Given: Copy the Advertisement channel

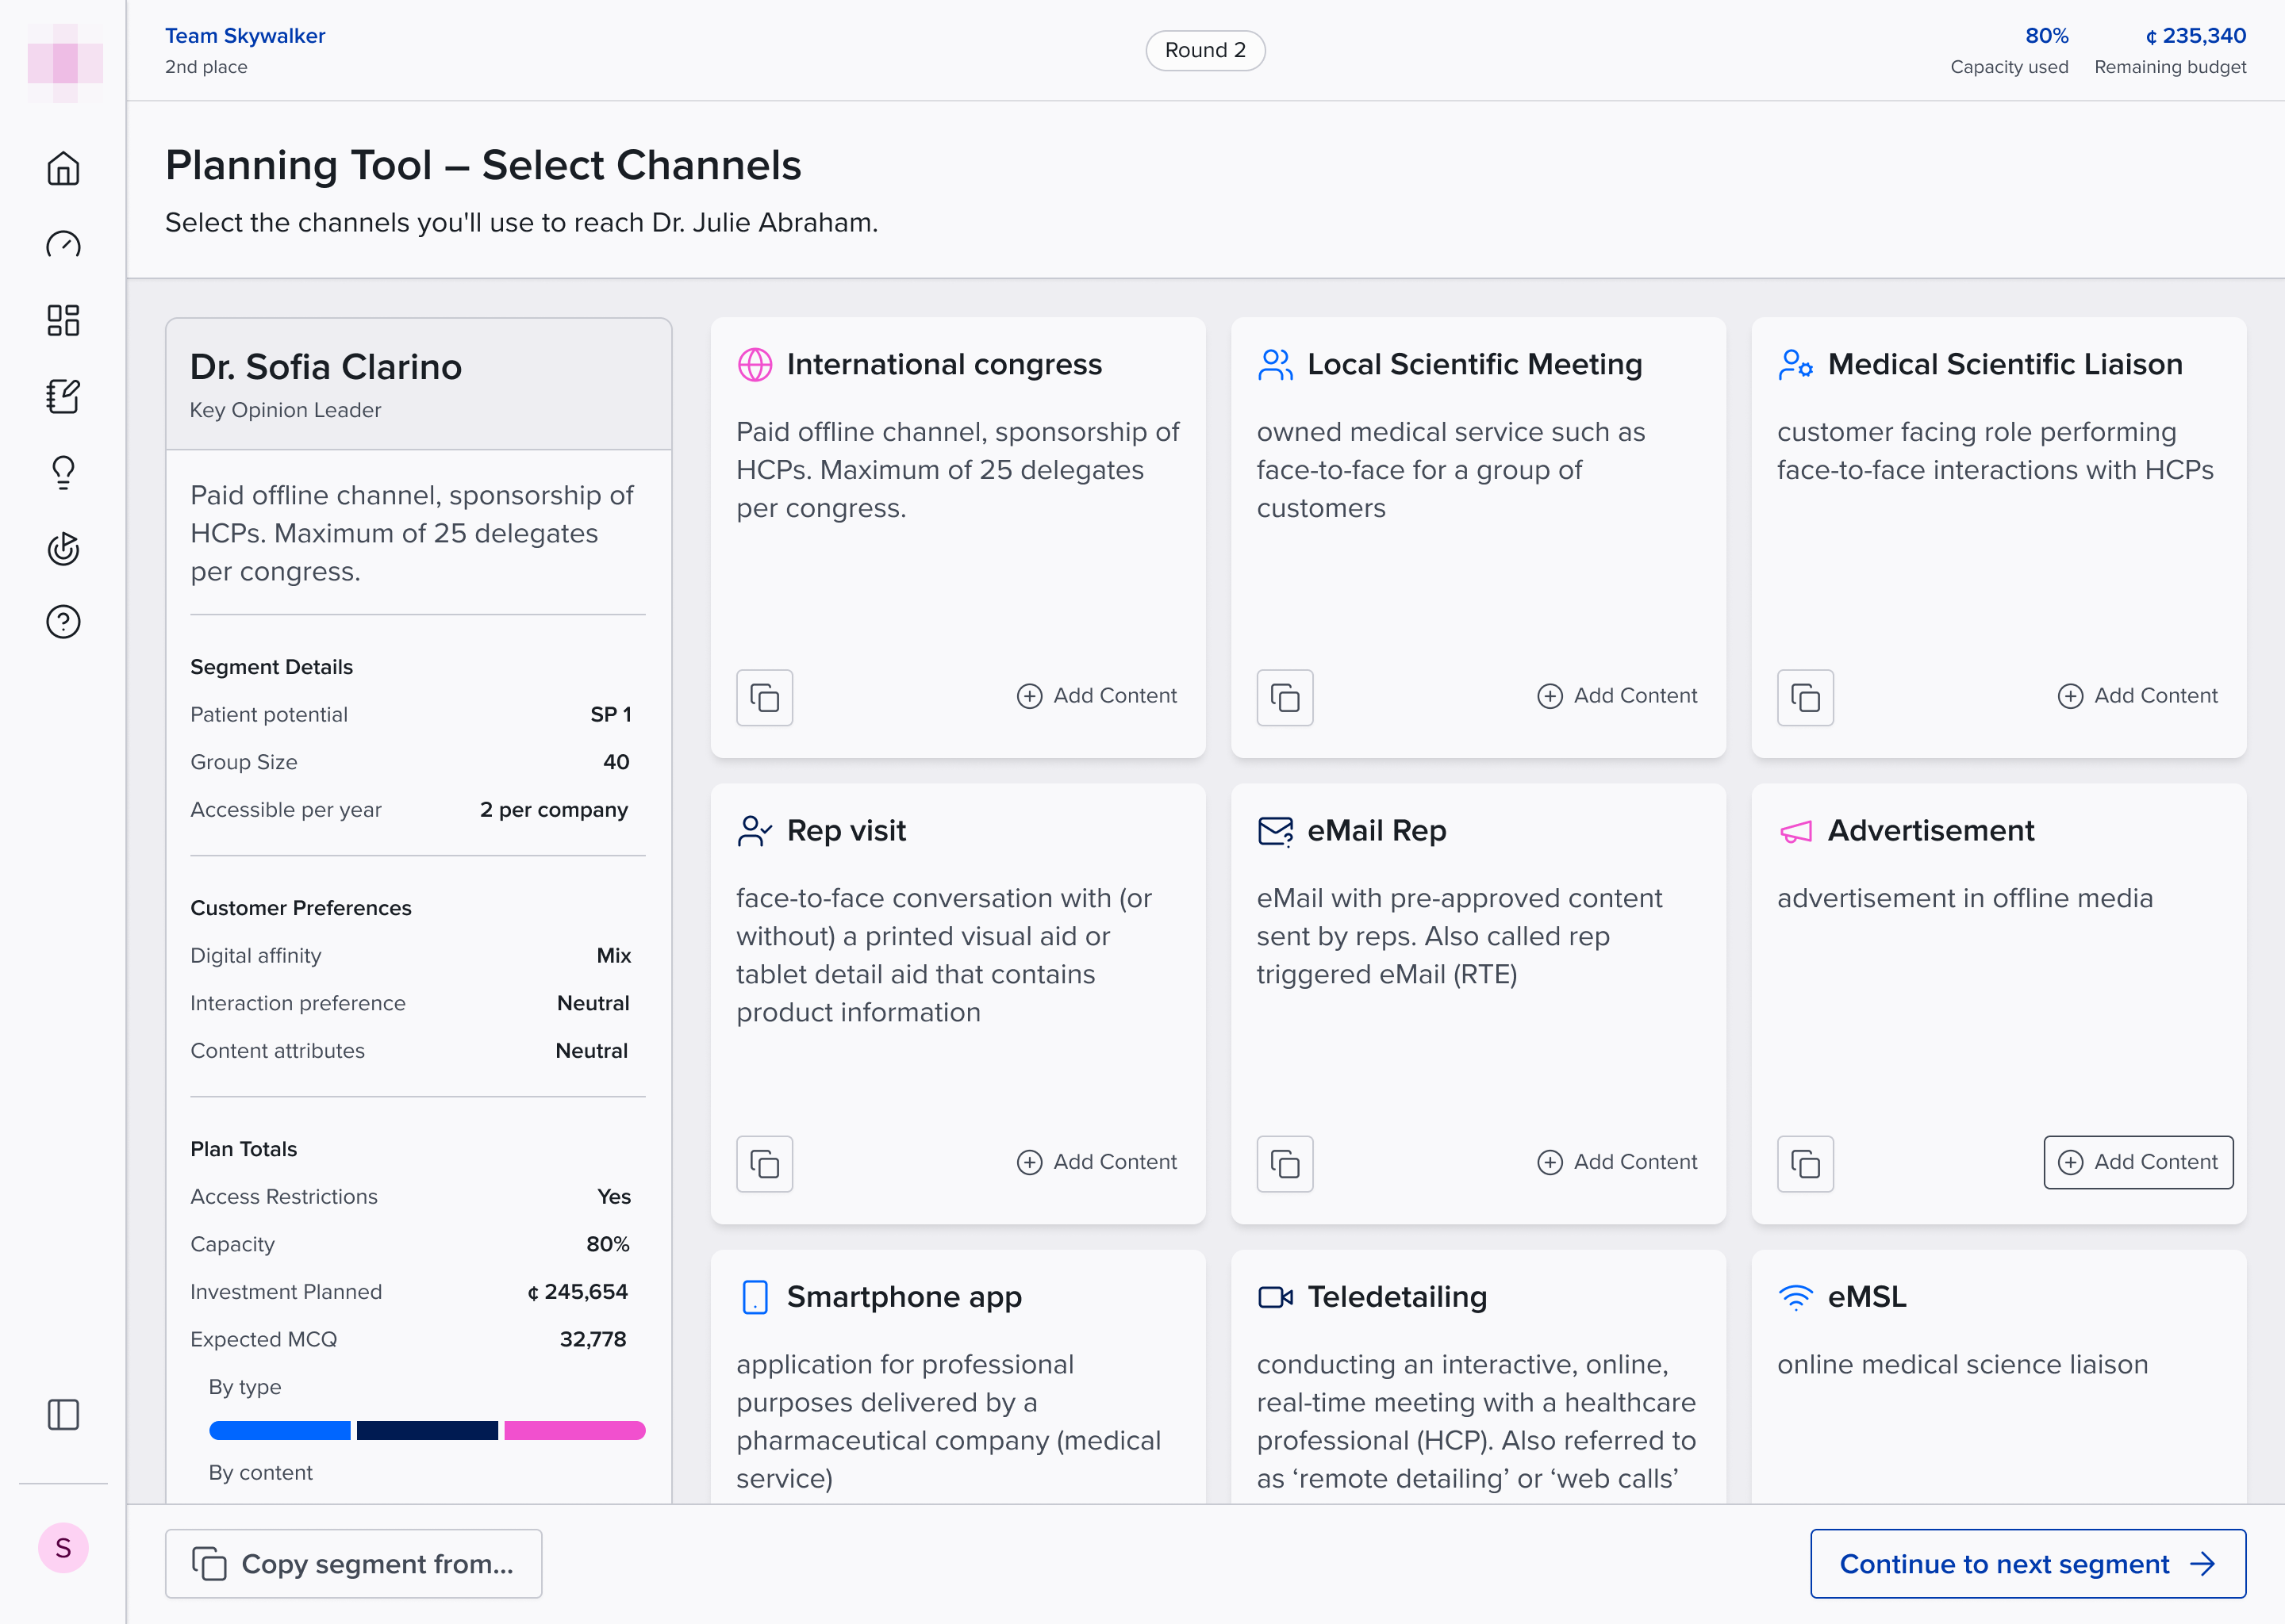Looking at the screenshot, I should point(1805,1163).
